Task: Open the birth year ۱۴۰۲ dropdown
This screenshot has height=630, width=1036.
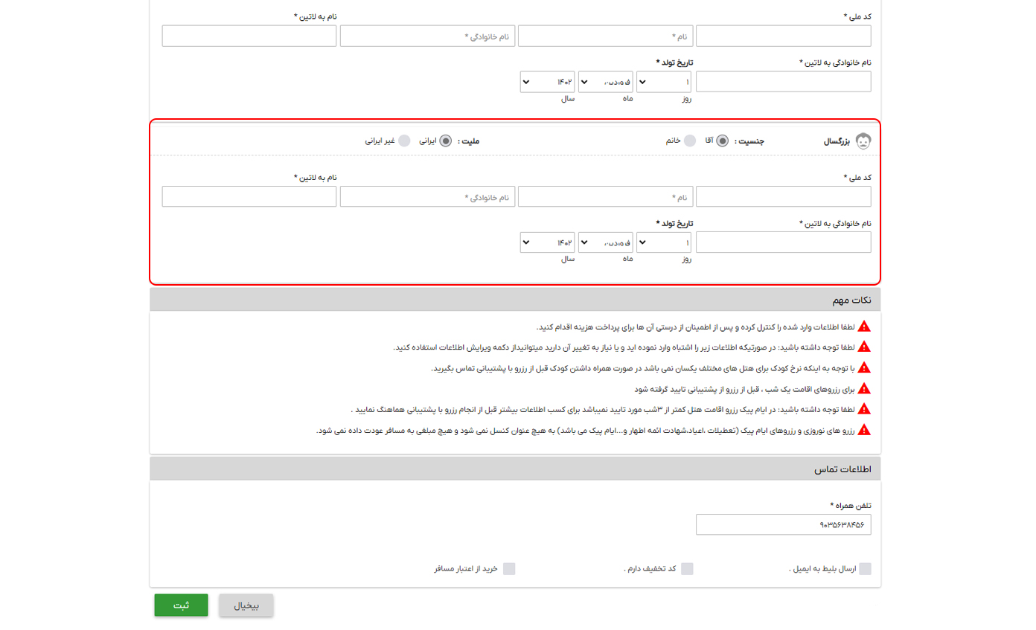Action: (x=547, y=242)
